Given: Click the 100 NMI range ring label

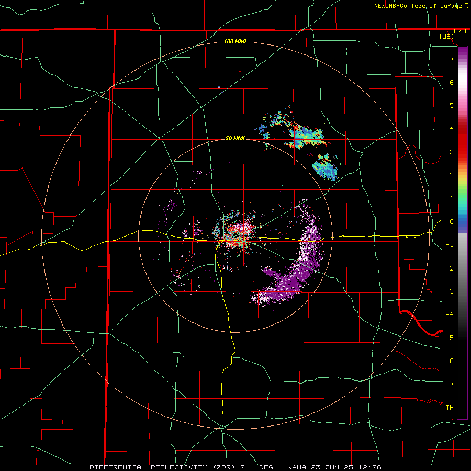Looking at the screenshot, I should click(x=235, y=41).
